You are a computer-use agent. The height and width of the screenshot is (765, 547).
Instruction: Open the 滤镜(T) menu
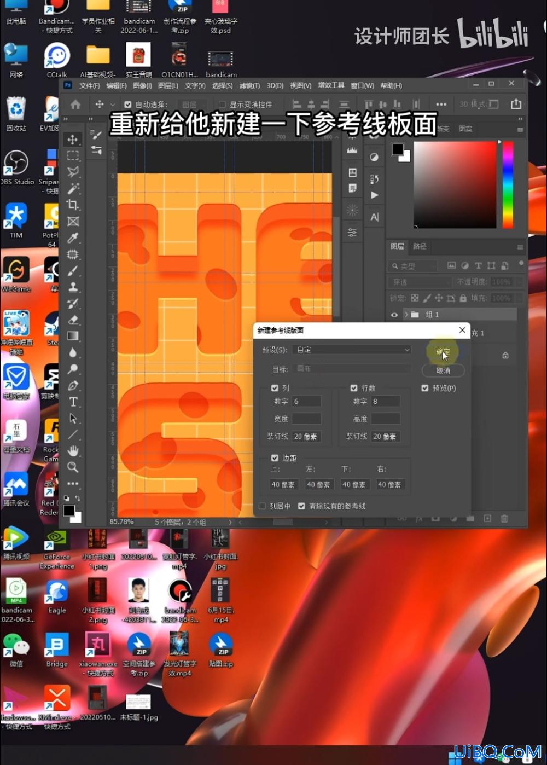pyautogui.click(x=249, y=86)
